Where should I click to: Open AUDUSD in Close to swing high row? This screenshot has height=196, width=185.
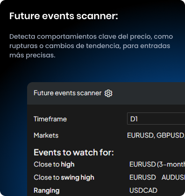[x=173, y=177]
